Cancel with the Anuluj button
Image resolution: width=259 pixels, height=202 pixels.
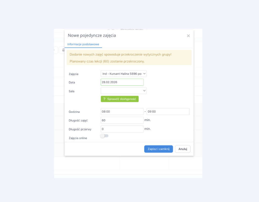coord(183,149)
